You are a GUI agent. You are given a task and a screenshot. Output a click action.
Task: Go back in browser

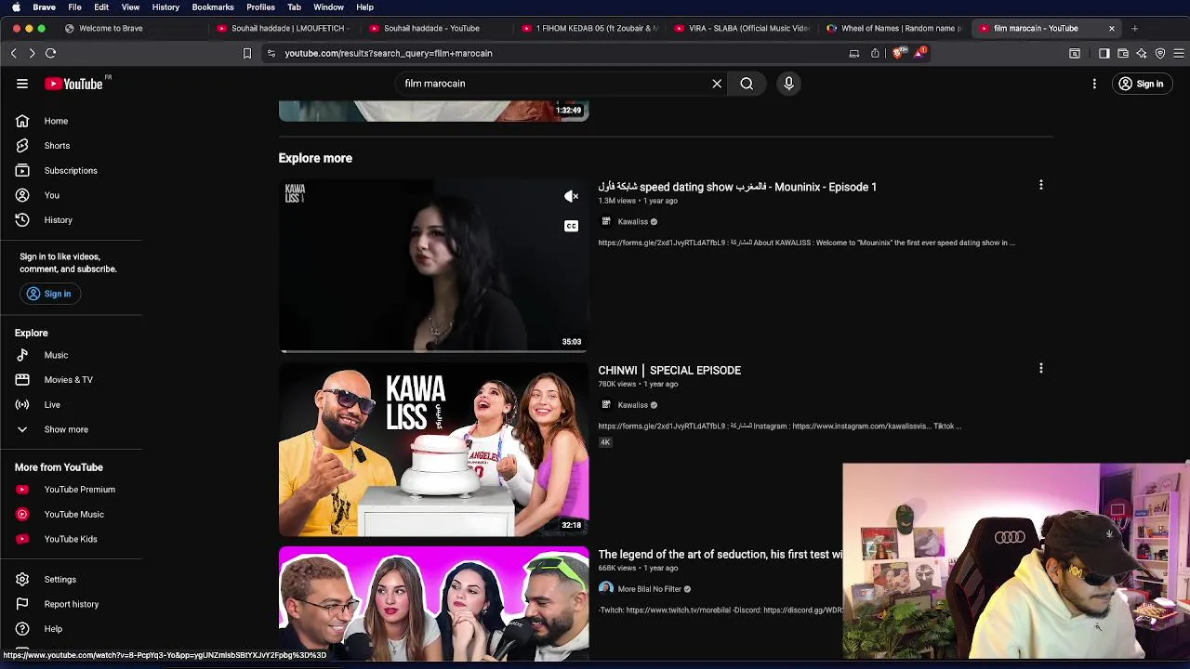(13, 53)
